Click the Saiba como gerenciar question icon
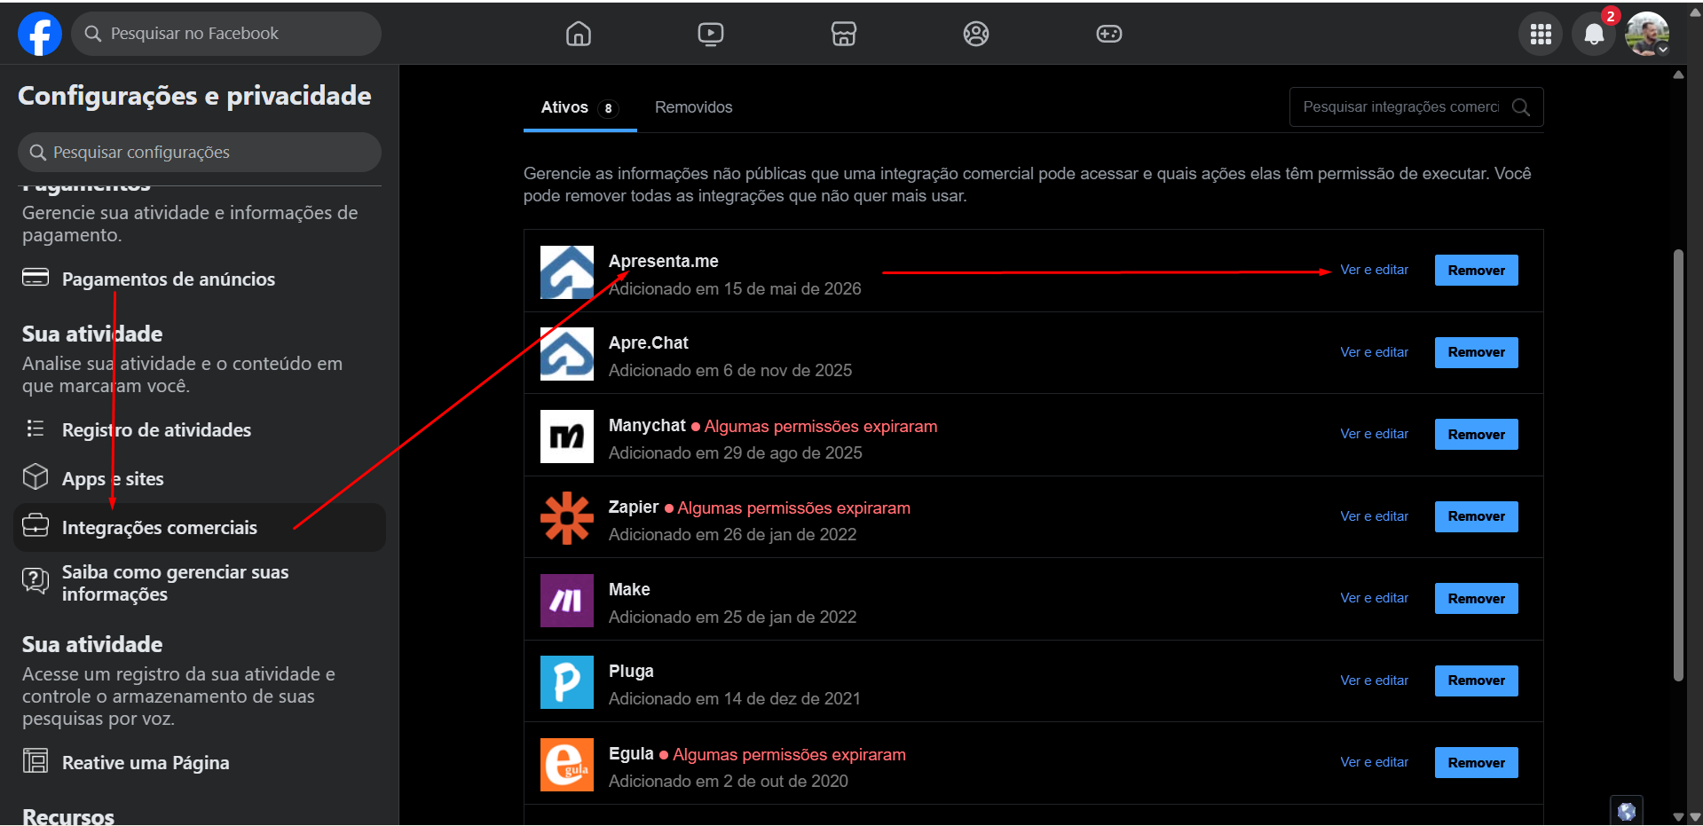1703x826 pixels. 35,581
